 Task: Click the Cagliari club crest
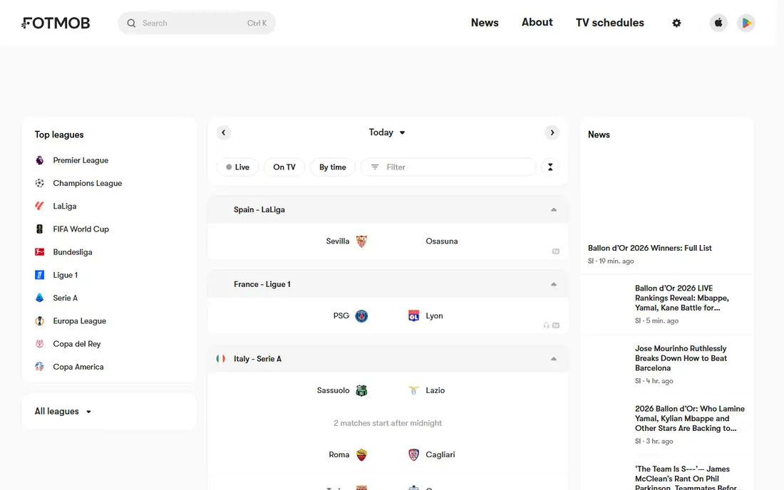(413, 455)
